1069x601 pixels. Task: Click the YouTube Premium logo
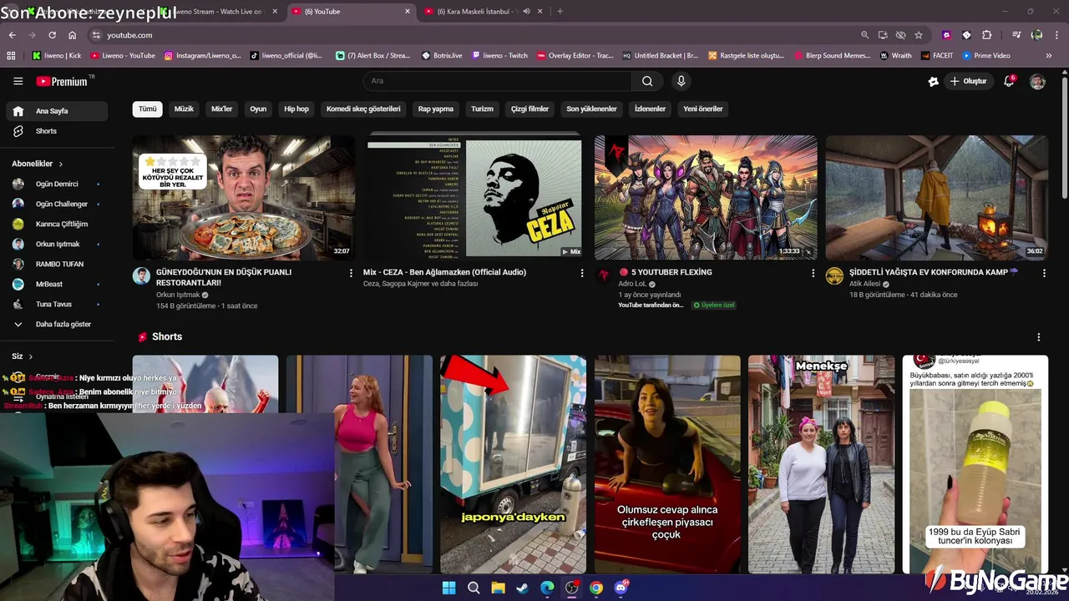[x=63, y=81]
